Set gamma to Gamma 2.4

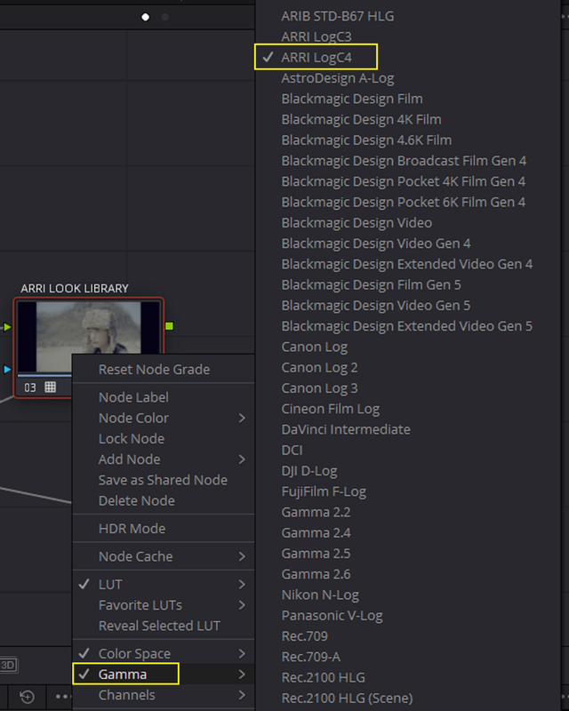click(x=316, y=532)
